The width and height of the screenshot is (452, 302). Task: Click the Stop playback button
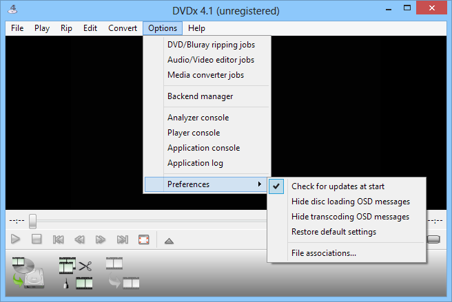pos(37,239)
